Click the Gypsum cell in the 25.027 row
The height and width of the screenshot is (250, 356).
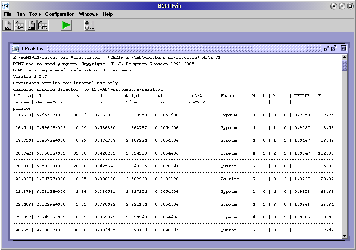[x=229, y=217]
